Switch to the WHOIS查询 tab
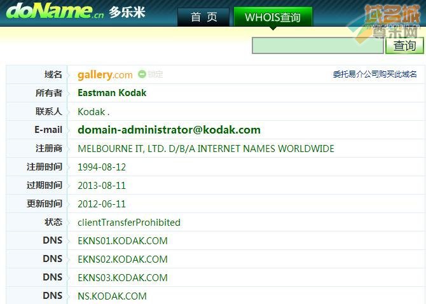This screenshot has height=304, width=426. point(273,17)
